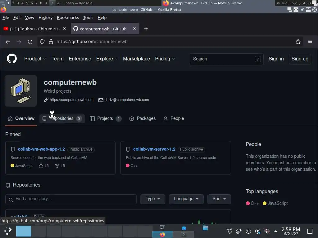Open the Enterprise navigation link
The width and height of the screenshot is (318, 238).
(x=80, y=59)
